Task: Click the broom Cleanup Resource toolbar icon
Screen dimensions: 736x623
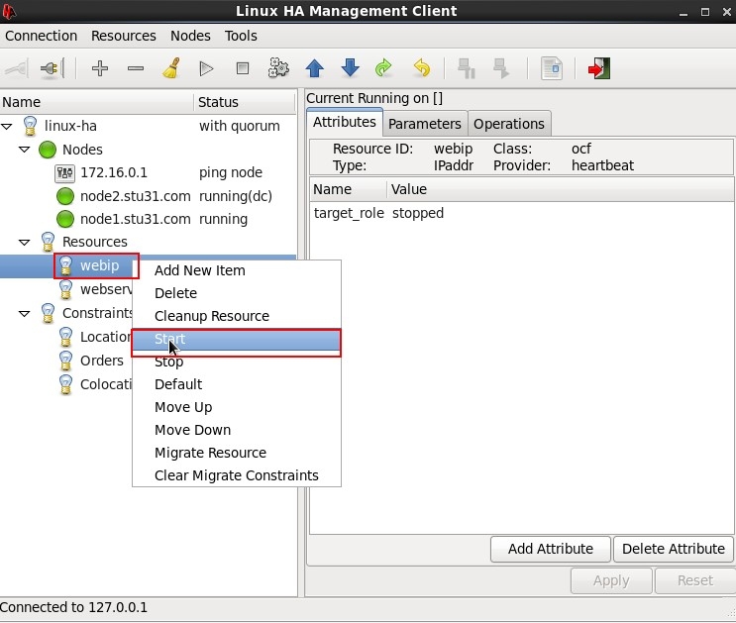Action: 171,68
